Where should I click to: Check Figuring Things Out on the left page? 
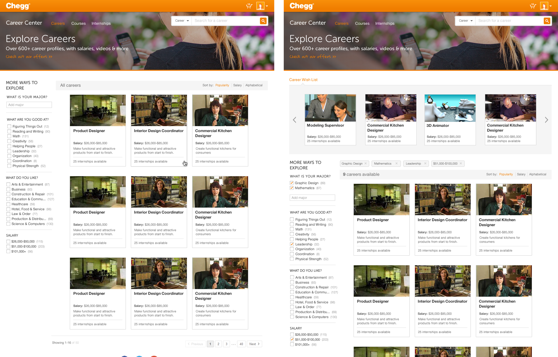pos(9,126)
